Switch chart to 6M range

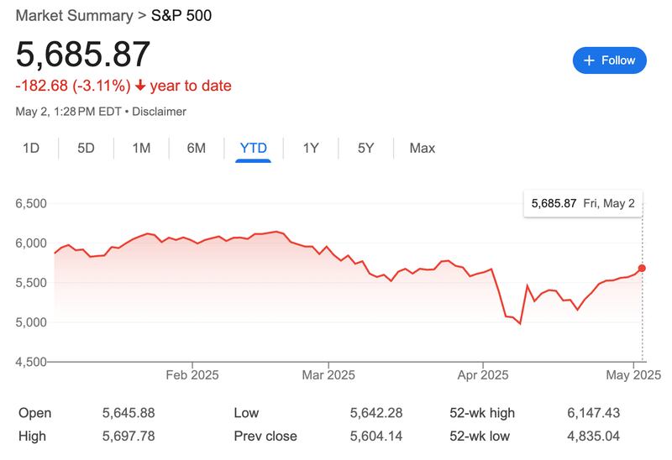197,149
